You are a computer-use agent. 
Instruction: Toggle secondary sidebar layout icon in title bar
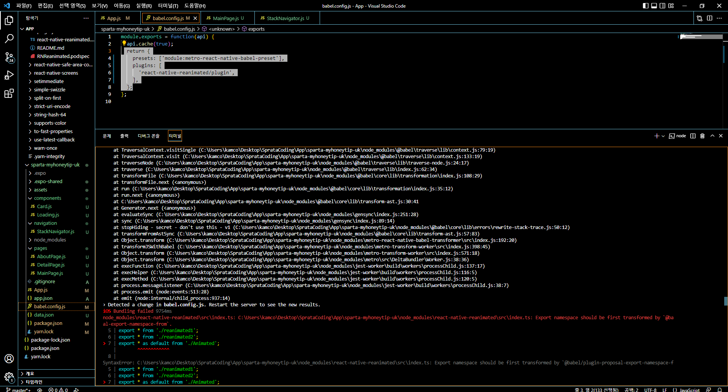[x=662, y=6]
